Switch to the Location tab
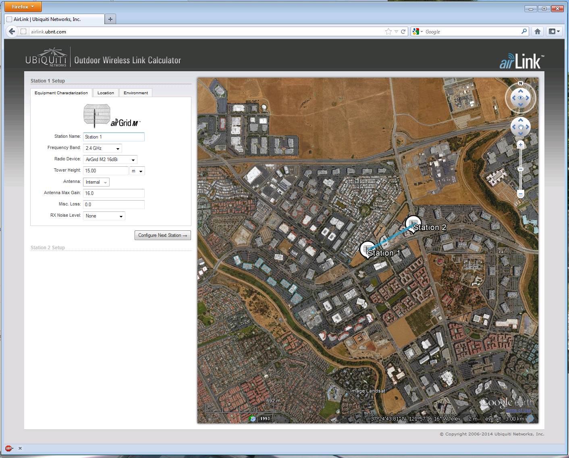Viewport: 569px width, 458px height. [x=106, y=93]
